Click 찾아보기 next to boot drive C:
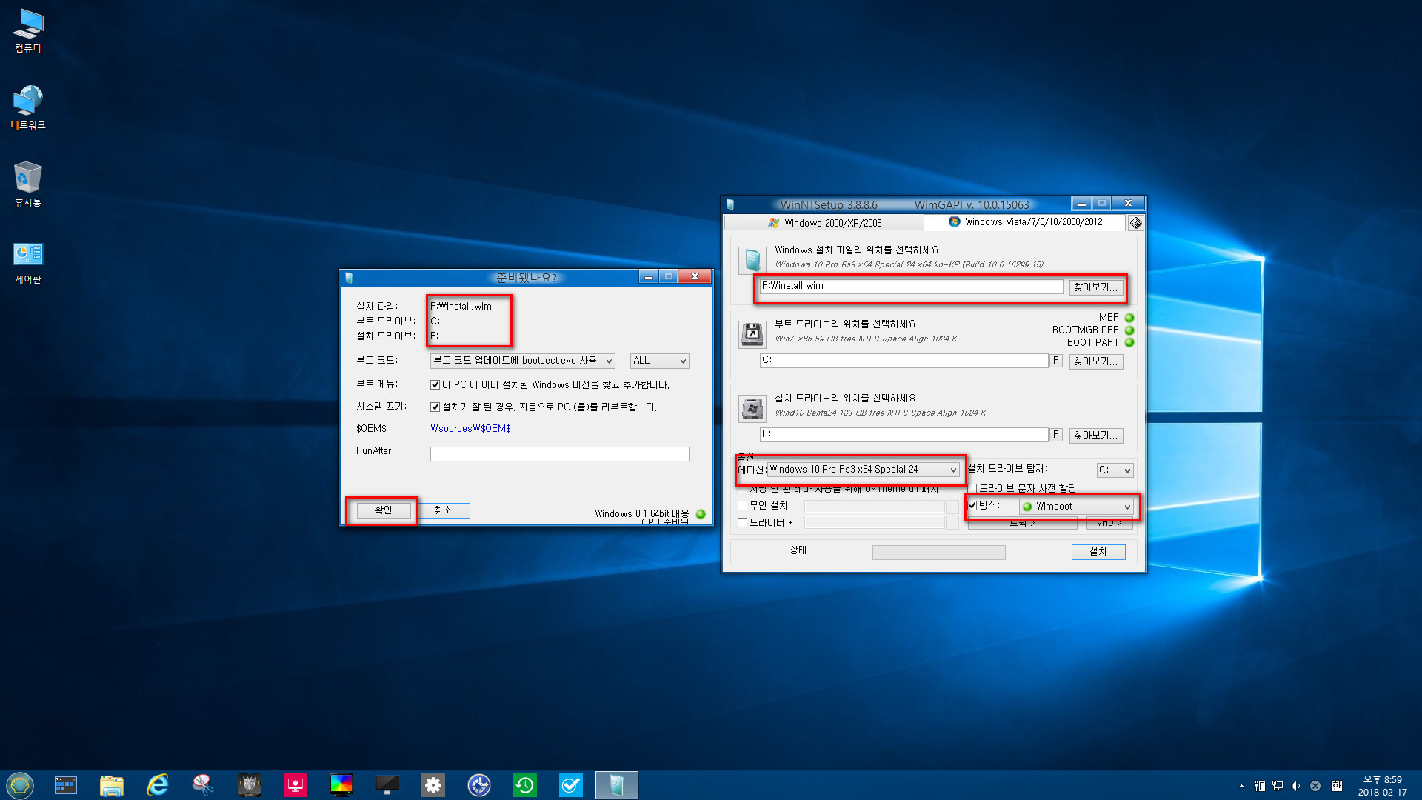1422x800 pixels. click(1096, 361)
